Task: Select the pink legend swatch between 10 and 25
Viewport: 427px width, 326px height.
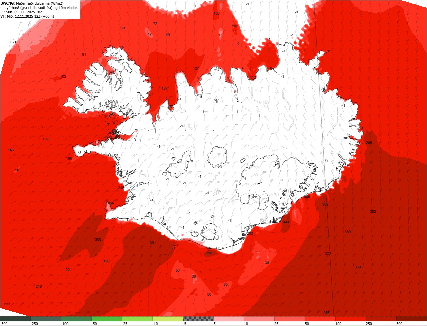Action: (x=259, y=319)
